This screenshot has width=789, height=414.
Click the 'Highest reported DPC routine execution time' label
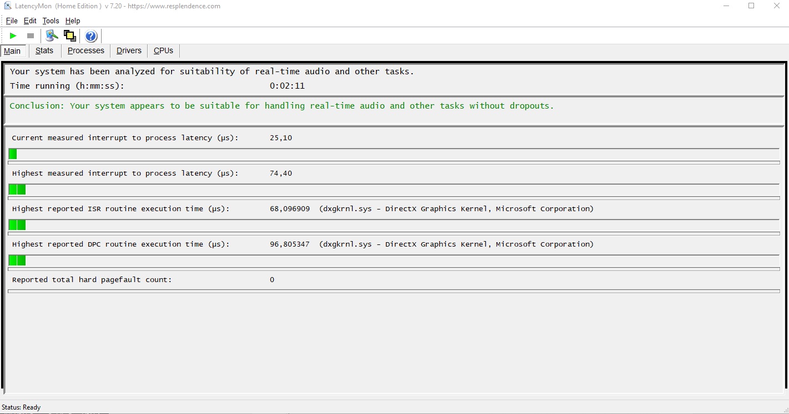(120, 244)
